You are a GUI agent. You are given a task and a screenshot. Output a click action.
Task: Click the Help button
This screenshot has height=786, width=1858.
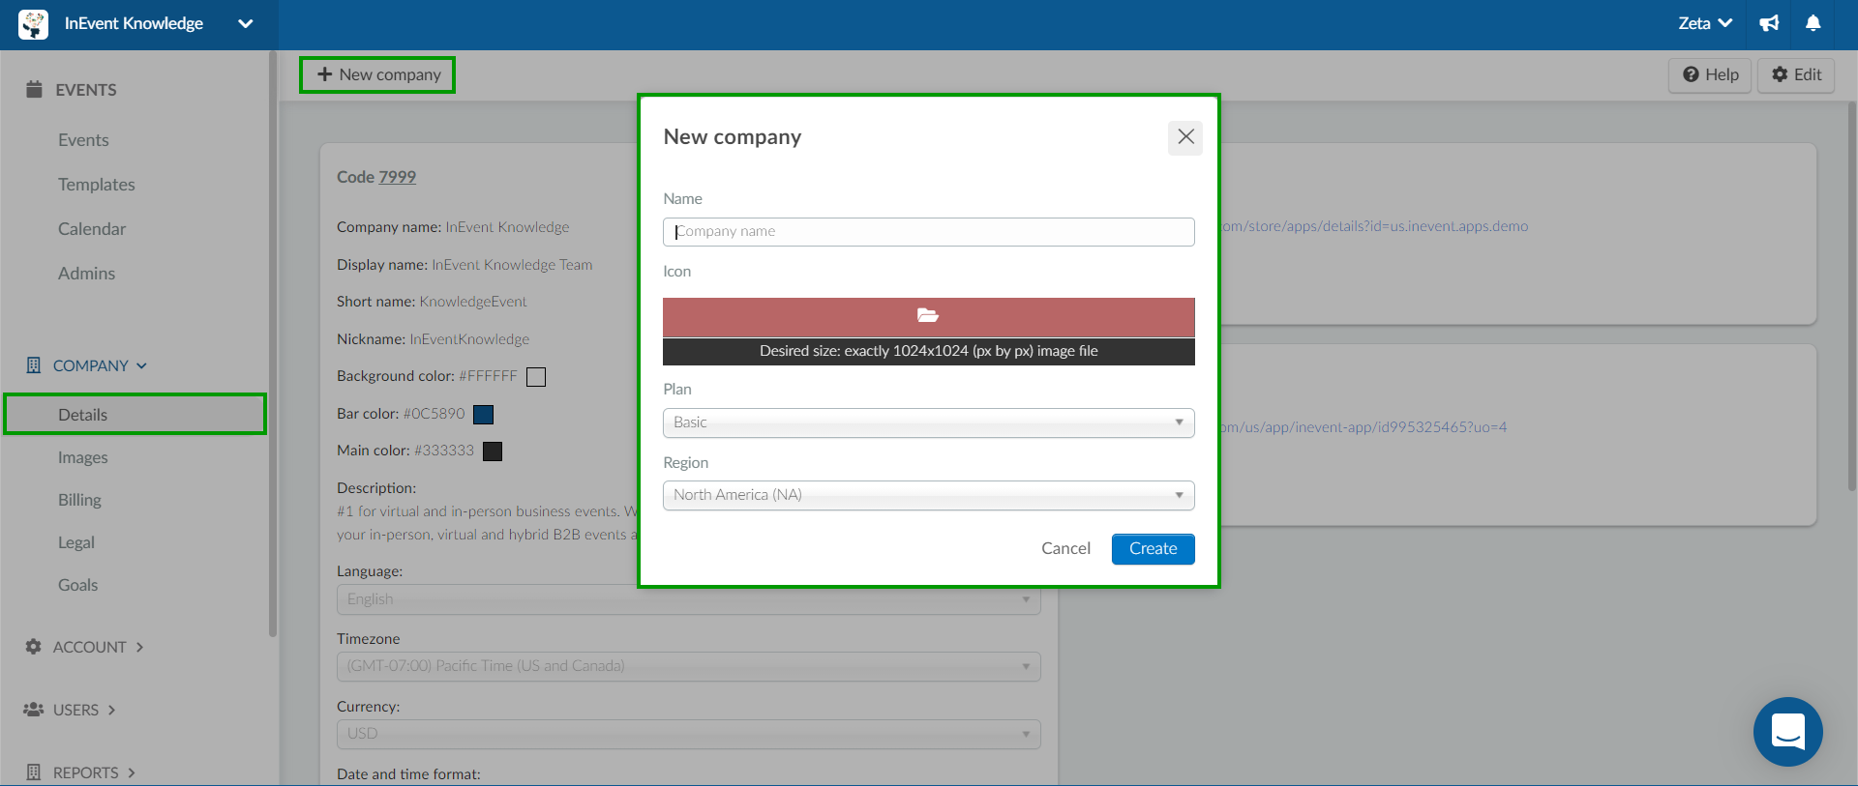pos(1710,74)
